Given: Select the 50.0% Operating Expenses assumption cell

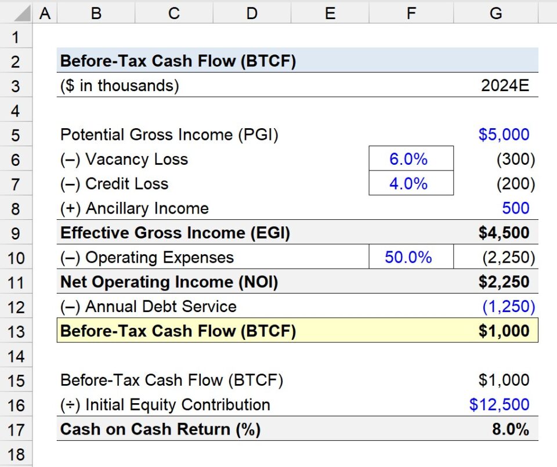Looking at the screenshot, I should point(411,257).
